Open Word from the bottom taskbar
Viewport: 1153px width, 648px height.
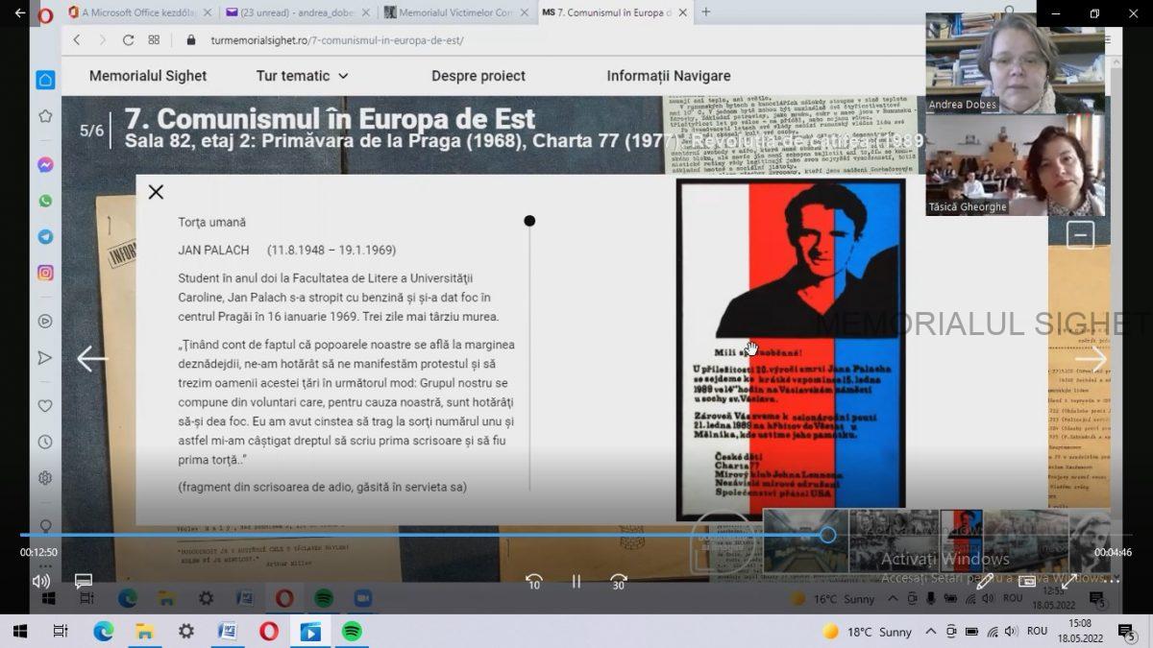(x=227, y=631)
